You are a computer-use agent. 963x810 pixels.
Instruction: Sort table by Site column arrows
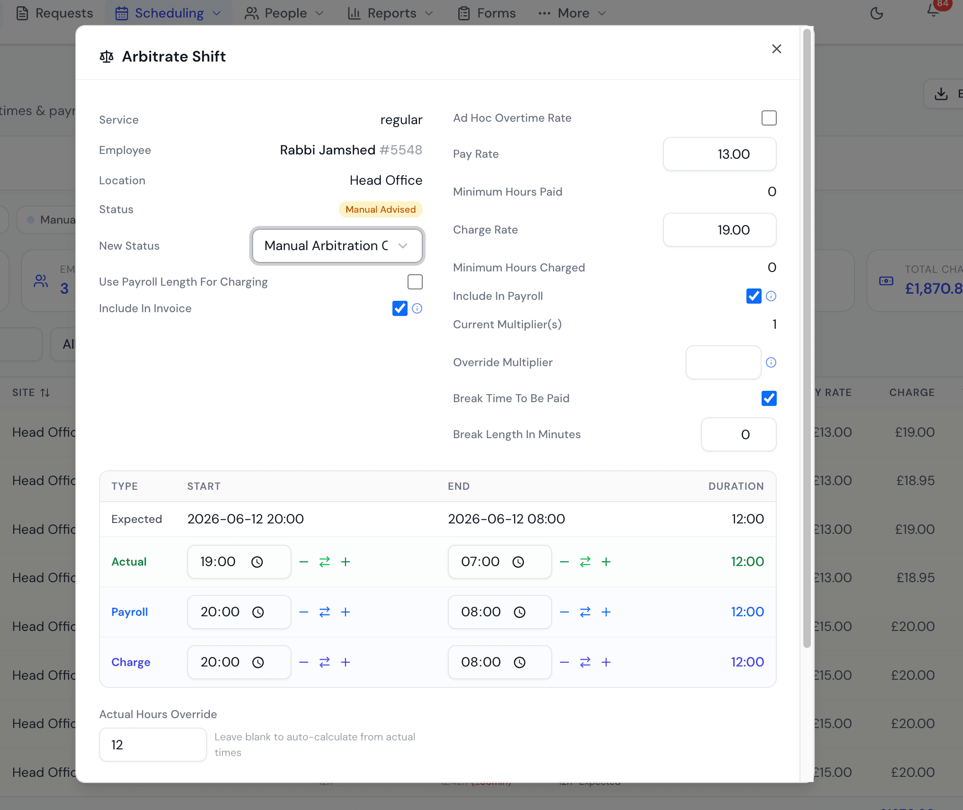click(45, 393)
